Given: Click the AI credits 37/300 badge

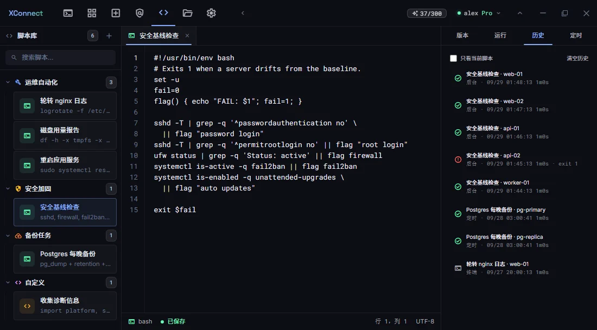Looking at the screenshot, I should pyautogui.click(x=427, y=14).
